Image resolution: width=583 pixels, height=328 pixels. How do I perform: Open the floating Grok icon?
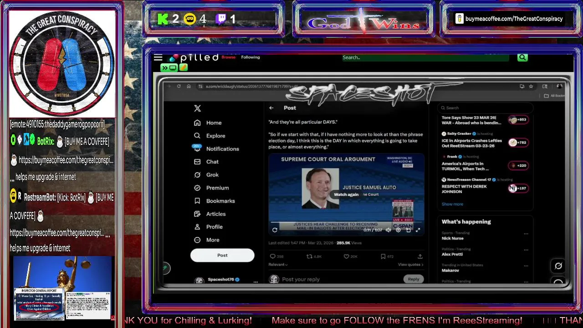pyautogui.click(x=558, y=266)
